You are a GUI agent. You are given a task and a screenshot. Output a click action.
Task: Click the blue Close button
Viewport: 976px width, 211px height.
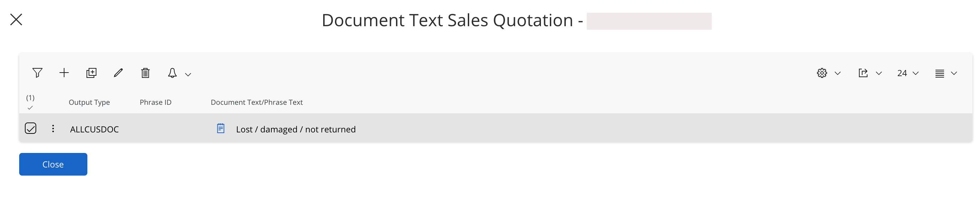tap(53, 164)
